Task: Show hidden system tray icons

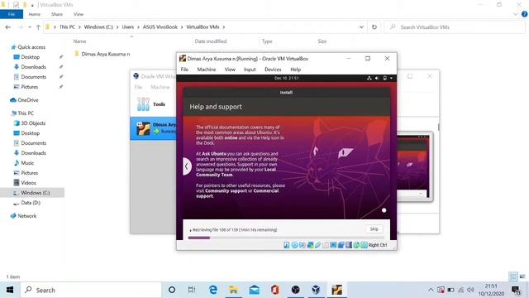Action: click(x=431, y=290)
